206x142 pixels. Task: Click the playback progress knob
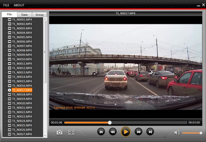[x=110, y=122]
